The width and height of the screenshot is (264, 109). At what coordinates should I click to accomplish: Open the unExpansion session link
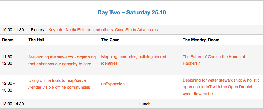113,84
